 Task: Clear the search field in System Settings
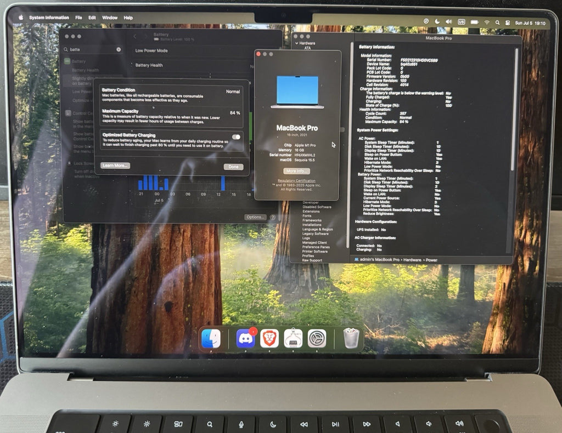point(119,49)
